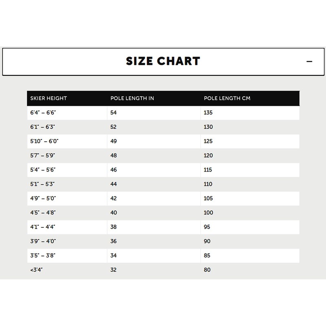Image resolution: width=326 pixels, height=326 pixels.
Task: Select the 6'4" – 6'6" skier height cell
Action: [x=43, y=113]
